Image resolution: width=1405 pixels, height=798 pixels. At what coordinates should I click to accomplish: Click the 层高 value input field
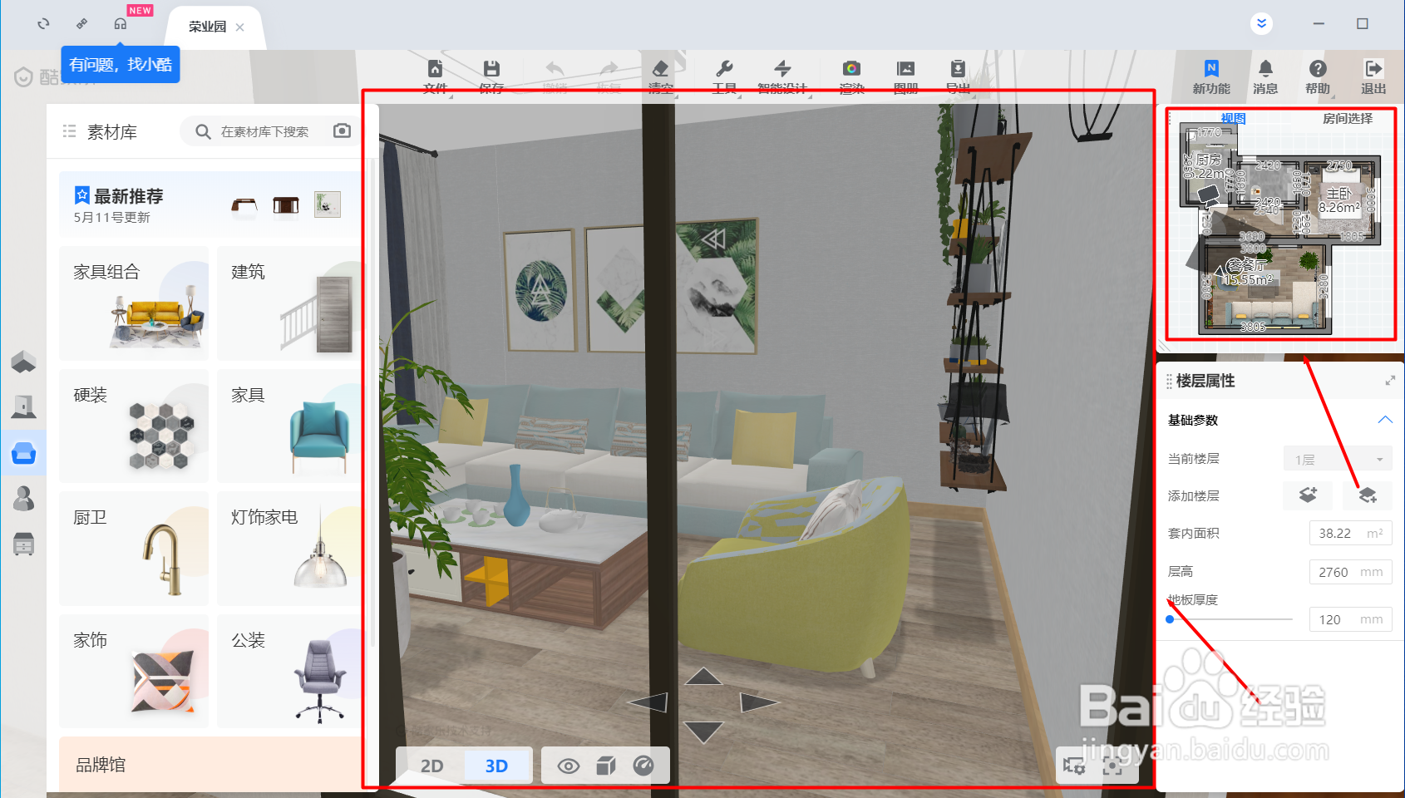(1351, 572)
